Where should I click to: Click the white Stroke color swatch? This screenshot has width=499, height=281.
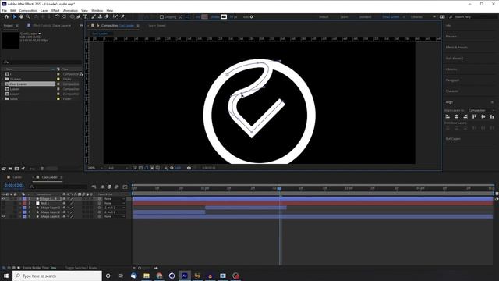click(x=224, y=17)
